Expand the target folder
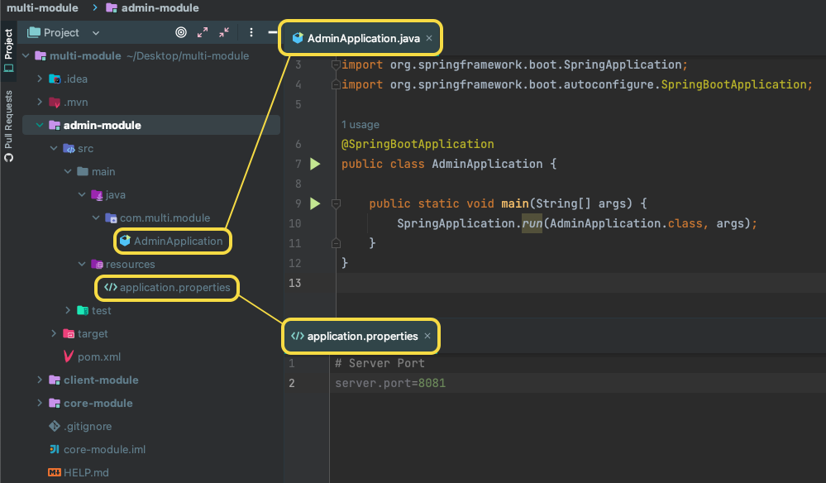Screen dimensions: 826x483 pyautogui.click(x=54, y=334)
